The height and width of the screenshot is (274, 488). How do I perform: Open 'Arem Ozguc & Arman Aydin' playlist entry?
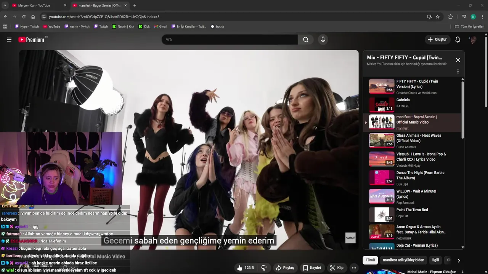pos(412,232)
